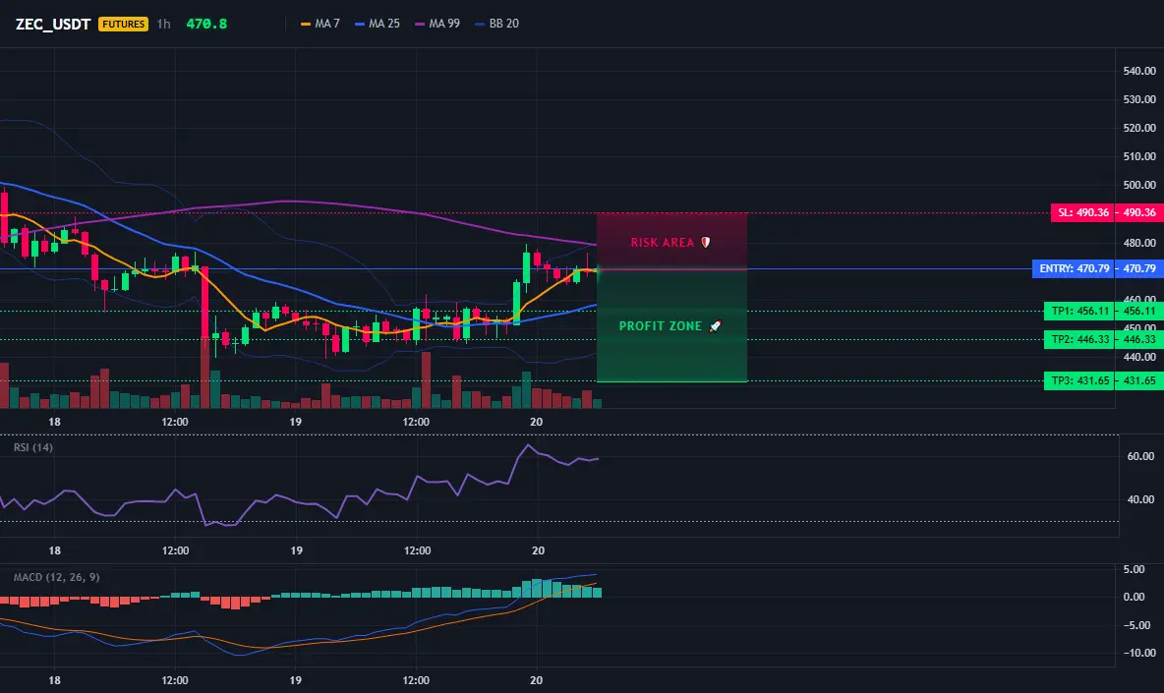Click the shield icon beside RISK AREA
1164x693 pixels.
pyautogui.click(x=706, y=243)
